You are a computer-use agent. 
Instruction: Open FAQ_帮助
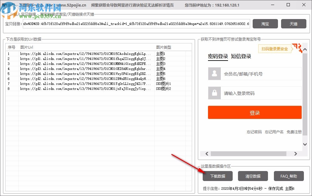point(289,176)
